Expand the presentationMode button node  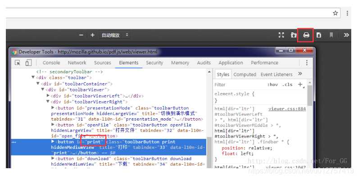[53, 107]
